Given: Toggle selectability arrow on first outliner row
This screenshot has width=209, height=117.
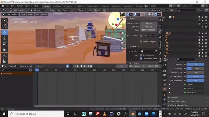Looking at the screenshot, I should (202, 17).
